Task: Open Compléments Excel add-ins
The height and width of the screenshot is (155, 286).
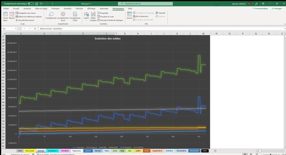Action: tap(63, 16)
